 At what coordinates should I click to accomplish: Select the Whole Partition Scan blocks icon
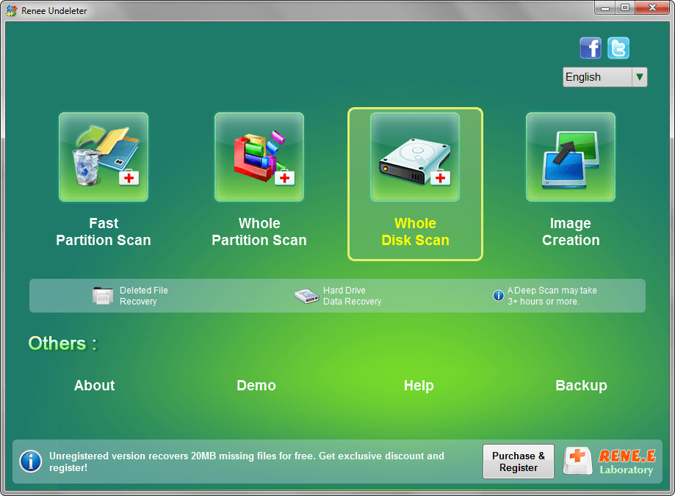point(259,157)
